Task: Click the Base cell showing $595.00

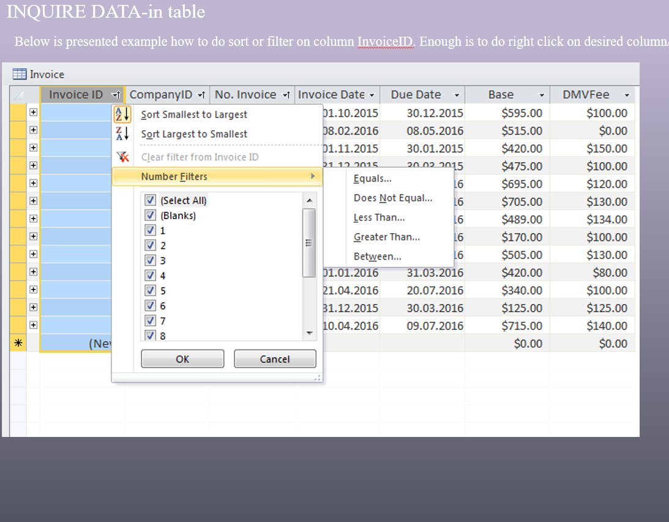Action: tap(521, 113)
